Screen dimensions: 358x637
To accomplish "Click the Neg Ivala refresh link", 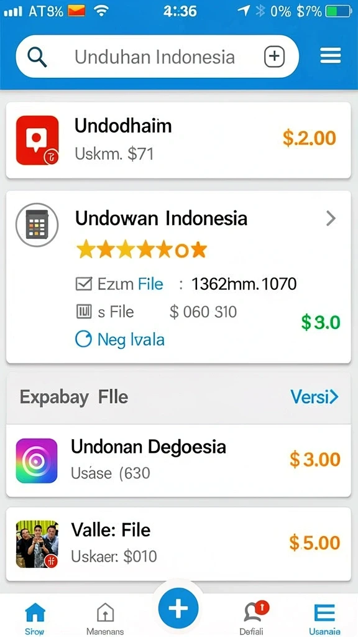I will [x=120, y=339].
